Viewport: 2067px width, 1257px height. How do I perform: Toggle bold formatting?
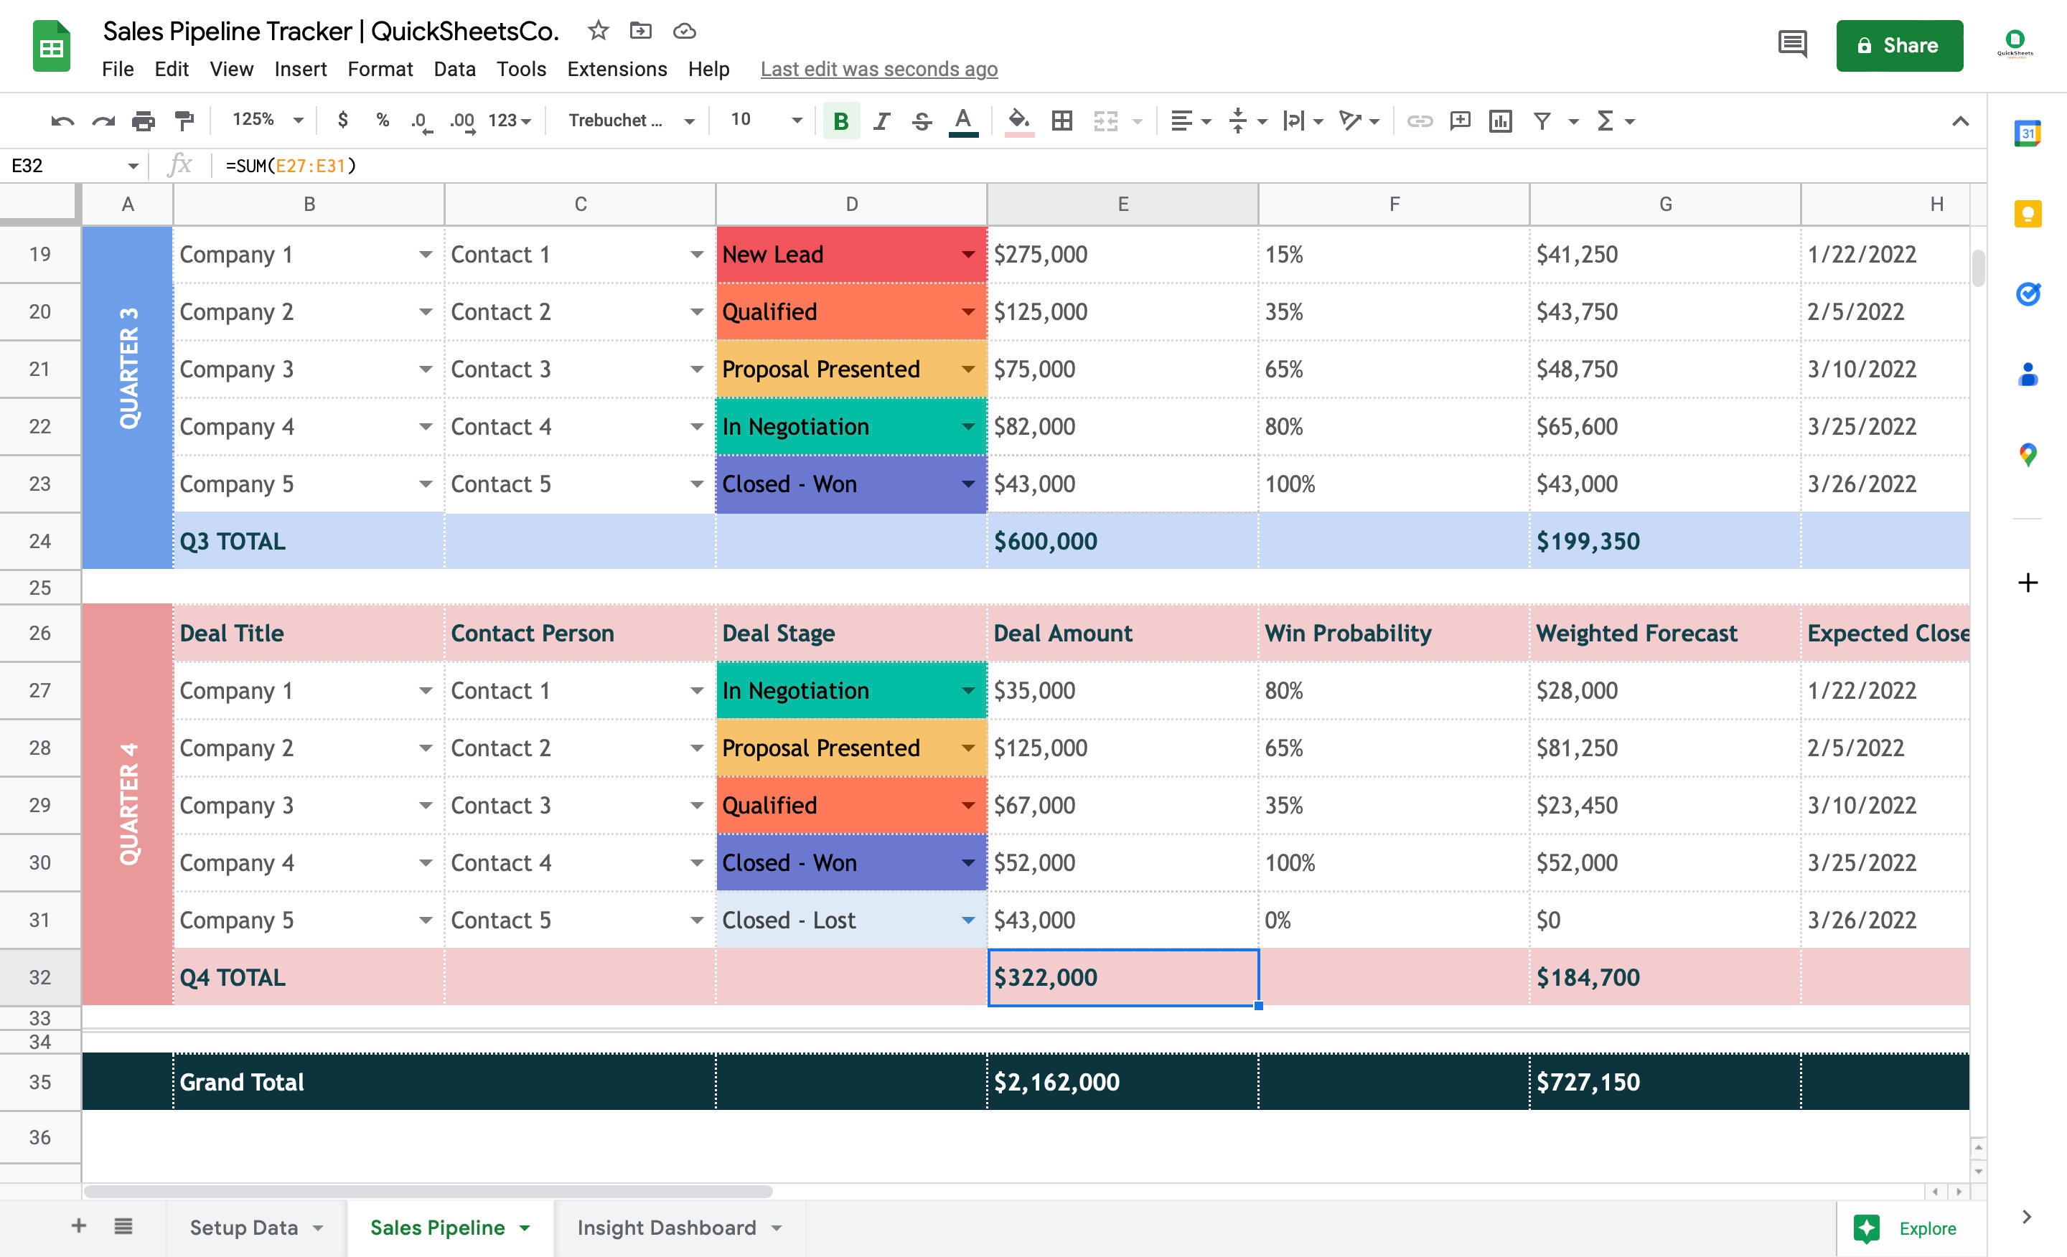tap(840, 121)
